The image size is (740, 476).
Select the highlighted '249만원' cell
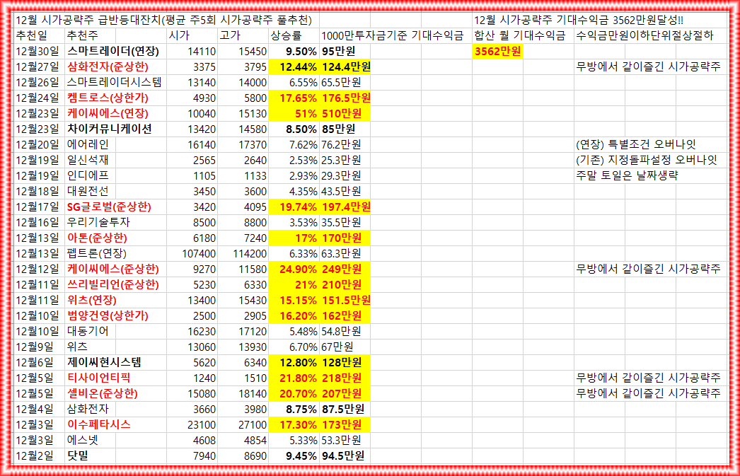pyautogui.click(x=345, y=269)
